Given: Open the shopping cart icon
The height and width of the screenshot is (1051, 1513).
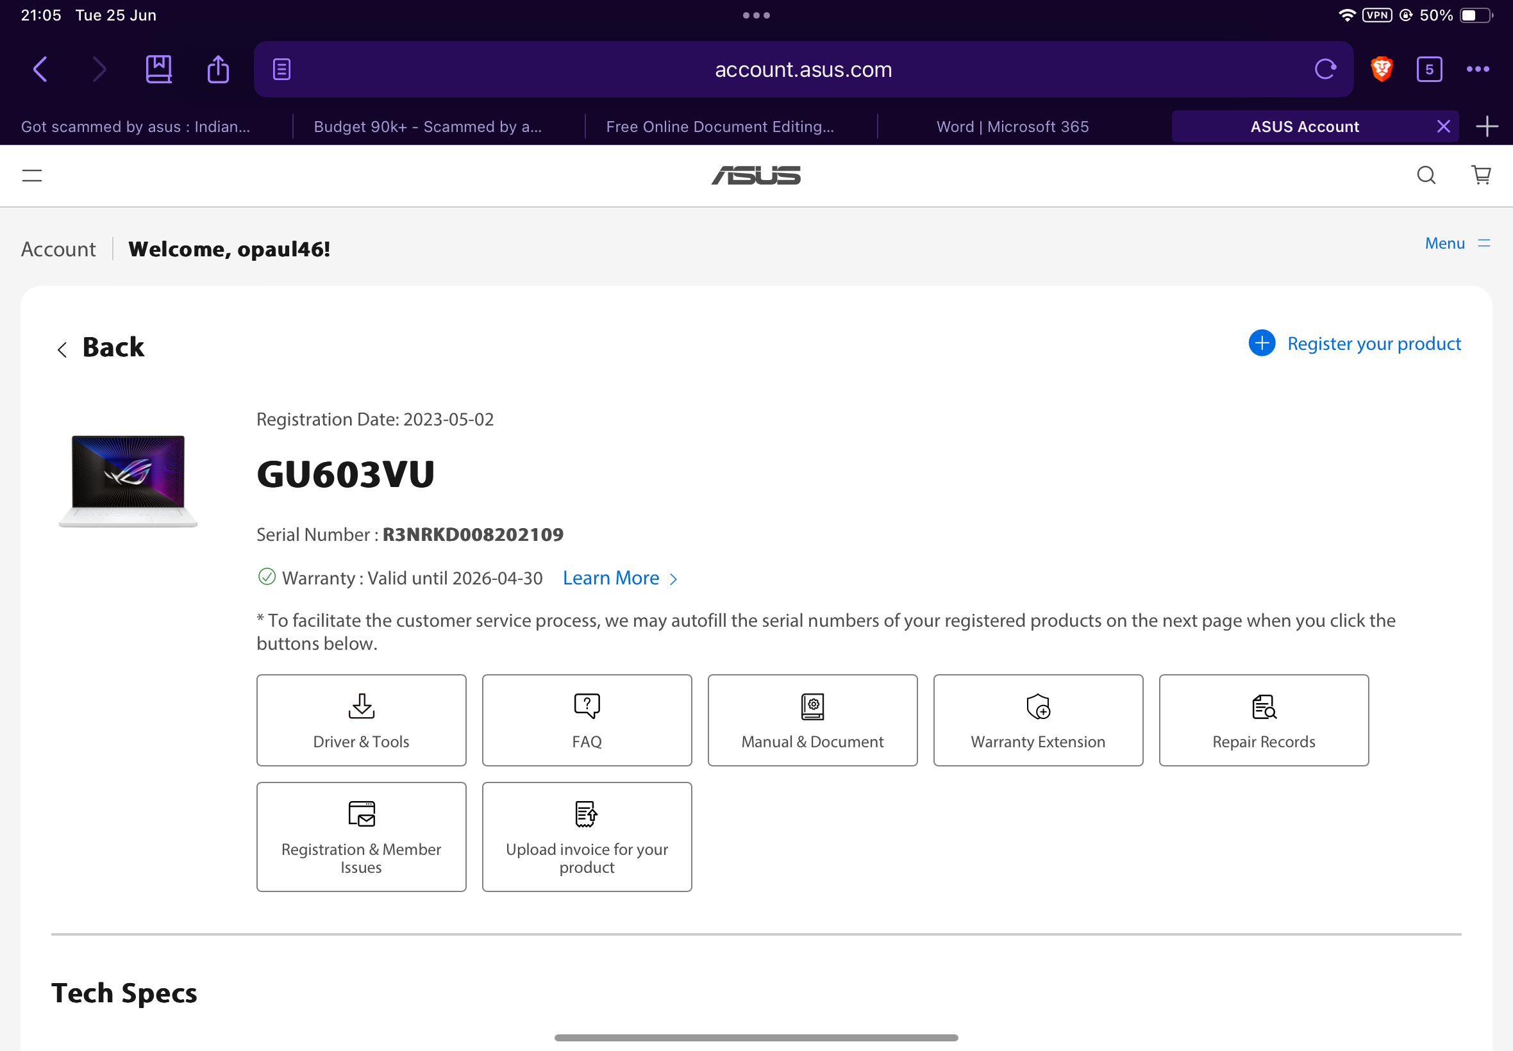Looking at the screenshot, I should (x=1482, y=175).
